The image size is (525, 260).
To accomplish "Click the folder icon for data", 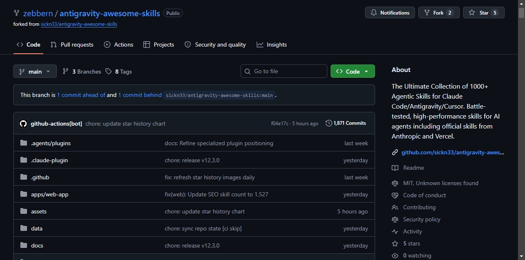I will (x=24, y=228).
